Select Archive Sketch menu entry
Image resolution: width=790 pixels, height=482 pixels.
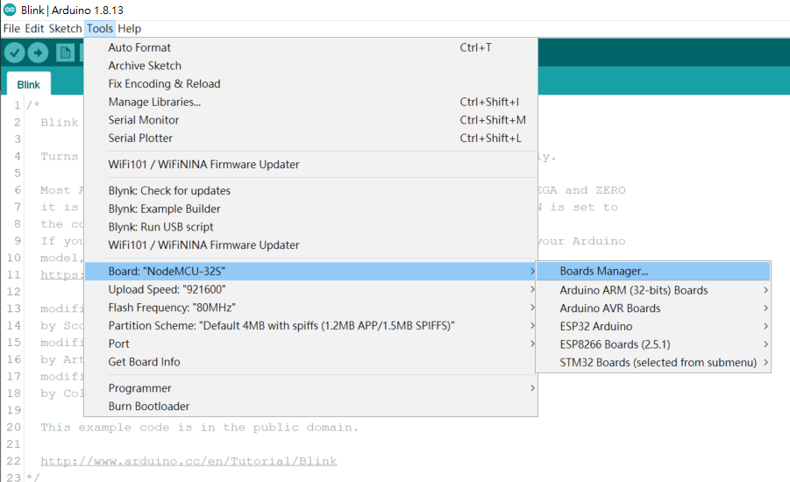311,66
